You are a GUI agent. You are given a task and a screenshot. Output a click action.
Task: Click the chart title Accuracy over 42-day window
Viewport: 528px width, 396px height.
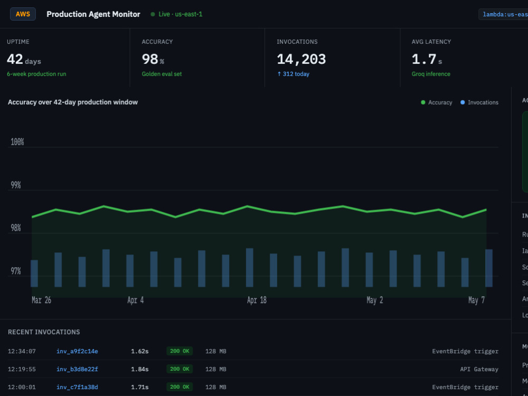point(73,102)
